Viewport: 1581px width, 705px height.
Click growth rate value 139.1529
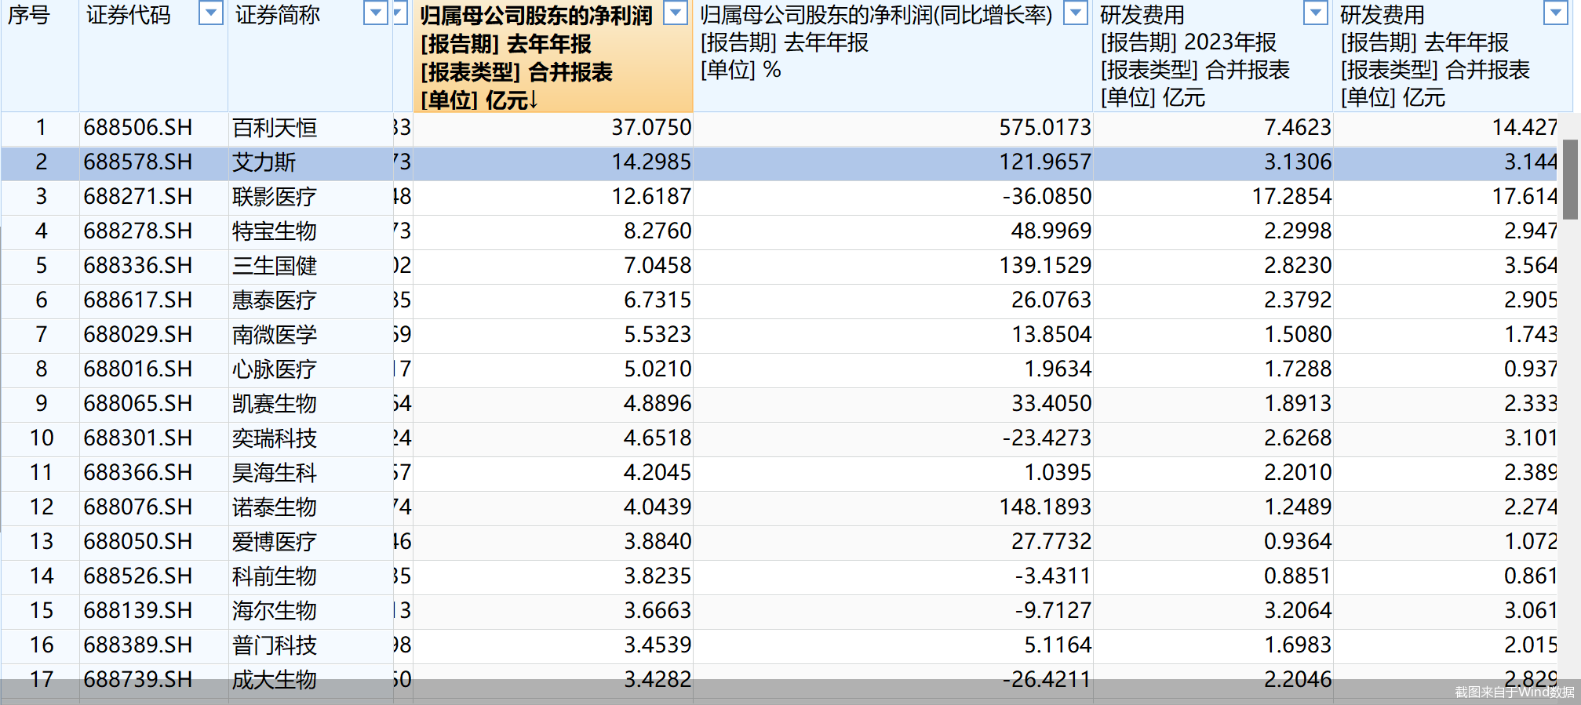[x=1045, y=266]
